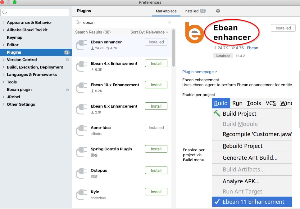Expand Languages & Frameworks node
The width and height of the screenshot is (300, 209).
(3, 74)
